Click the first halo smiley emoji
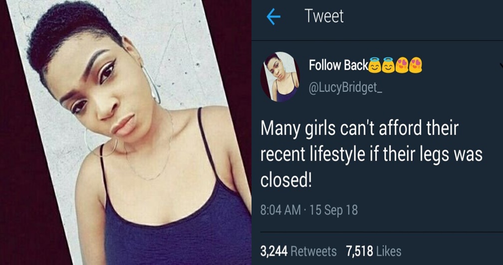Screen dimensions: 503x265 [x=374, y=65]
